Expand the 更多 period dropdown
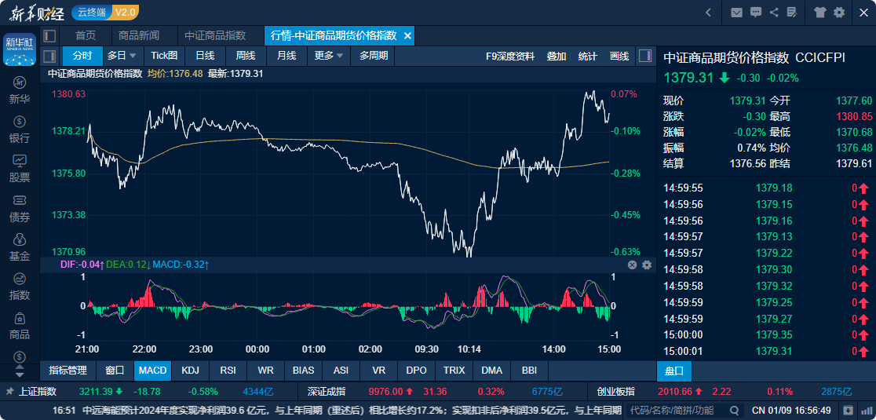Image resolution: width=876 pixels, height=420 pixels. tap(340, 56)
